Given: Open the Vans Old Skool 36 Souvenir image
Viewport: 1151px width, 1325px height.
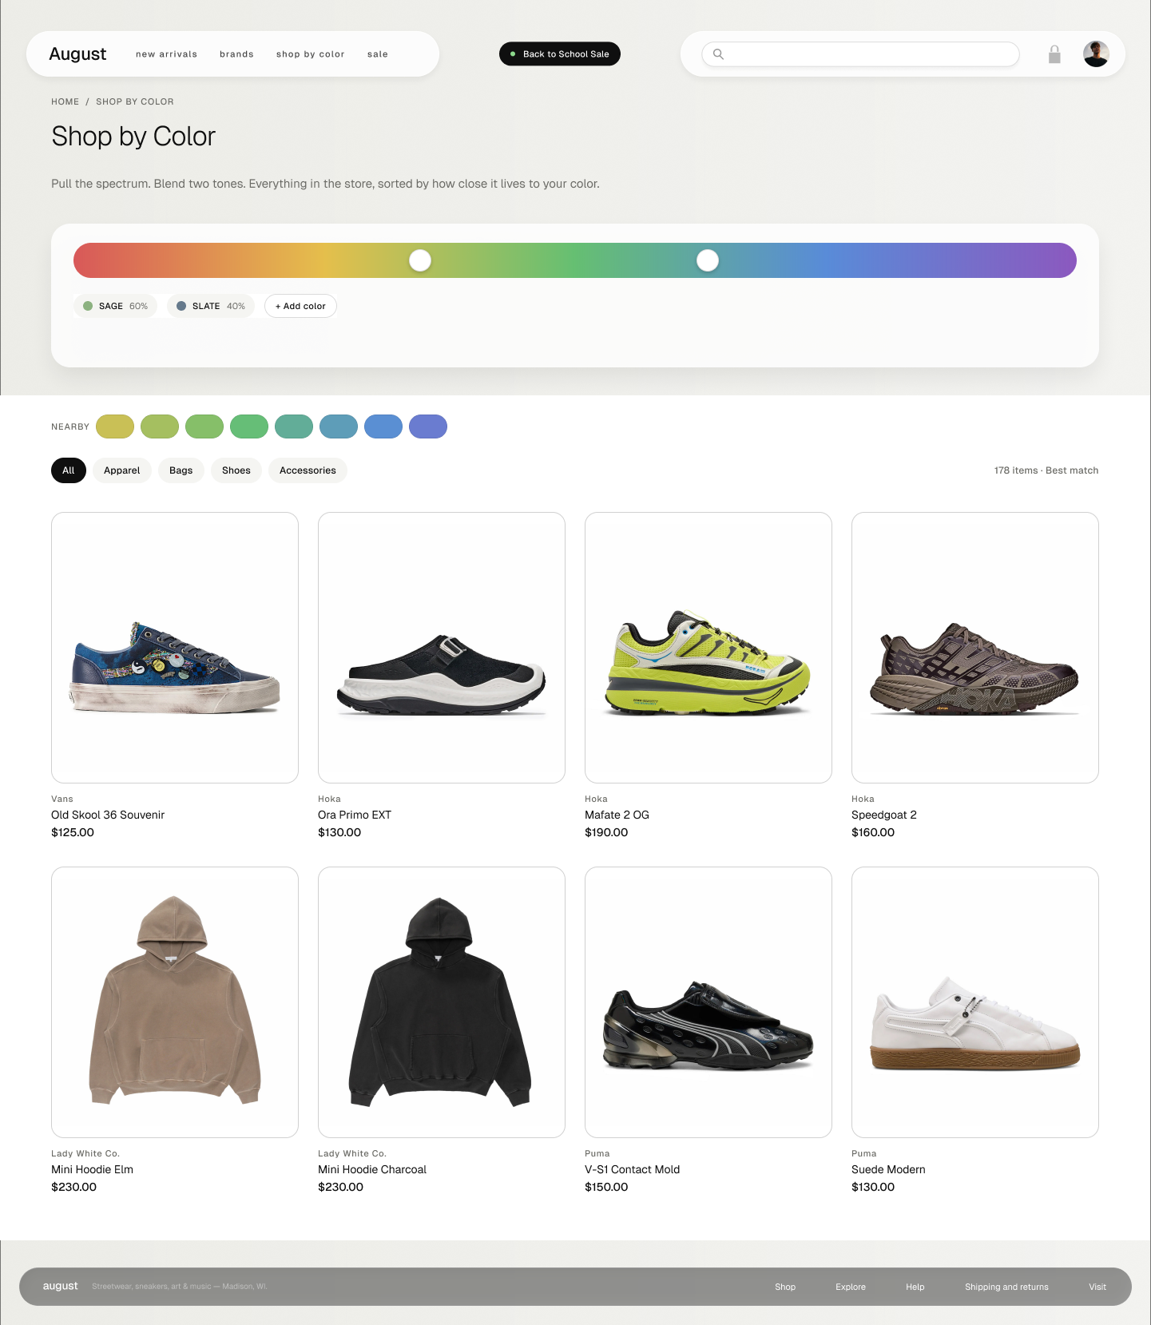Looking at the screenshot, I should 175,648.
